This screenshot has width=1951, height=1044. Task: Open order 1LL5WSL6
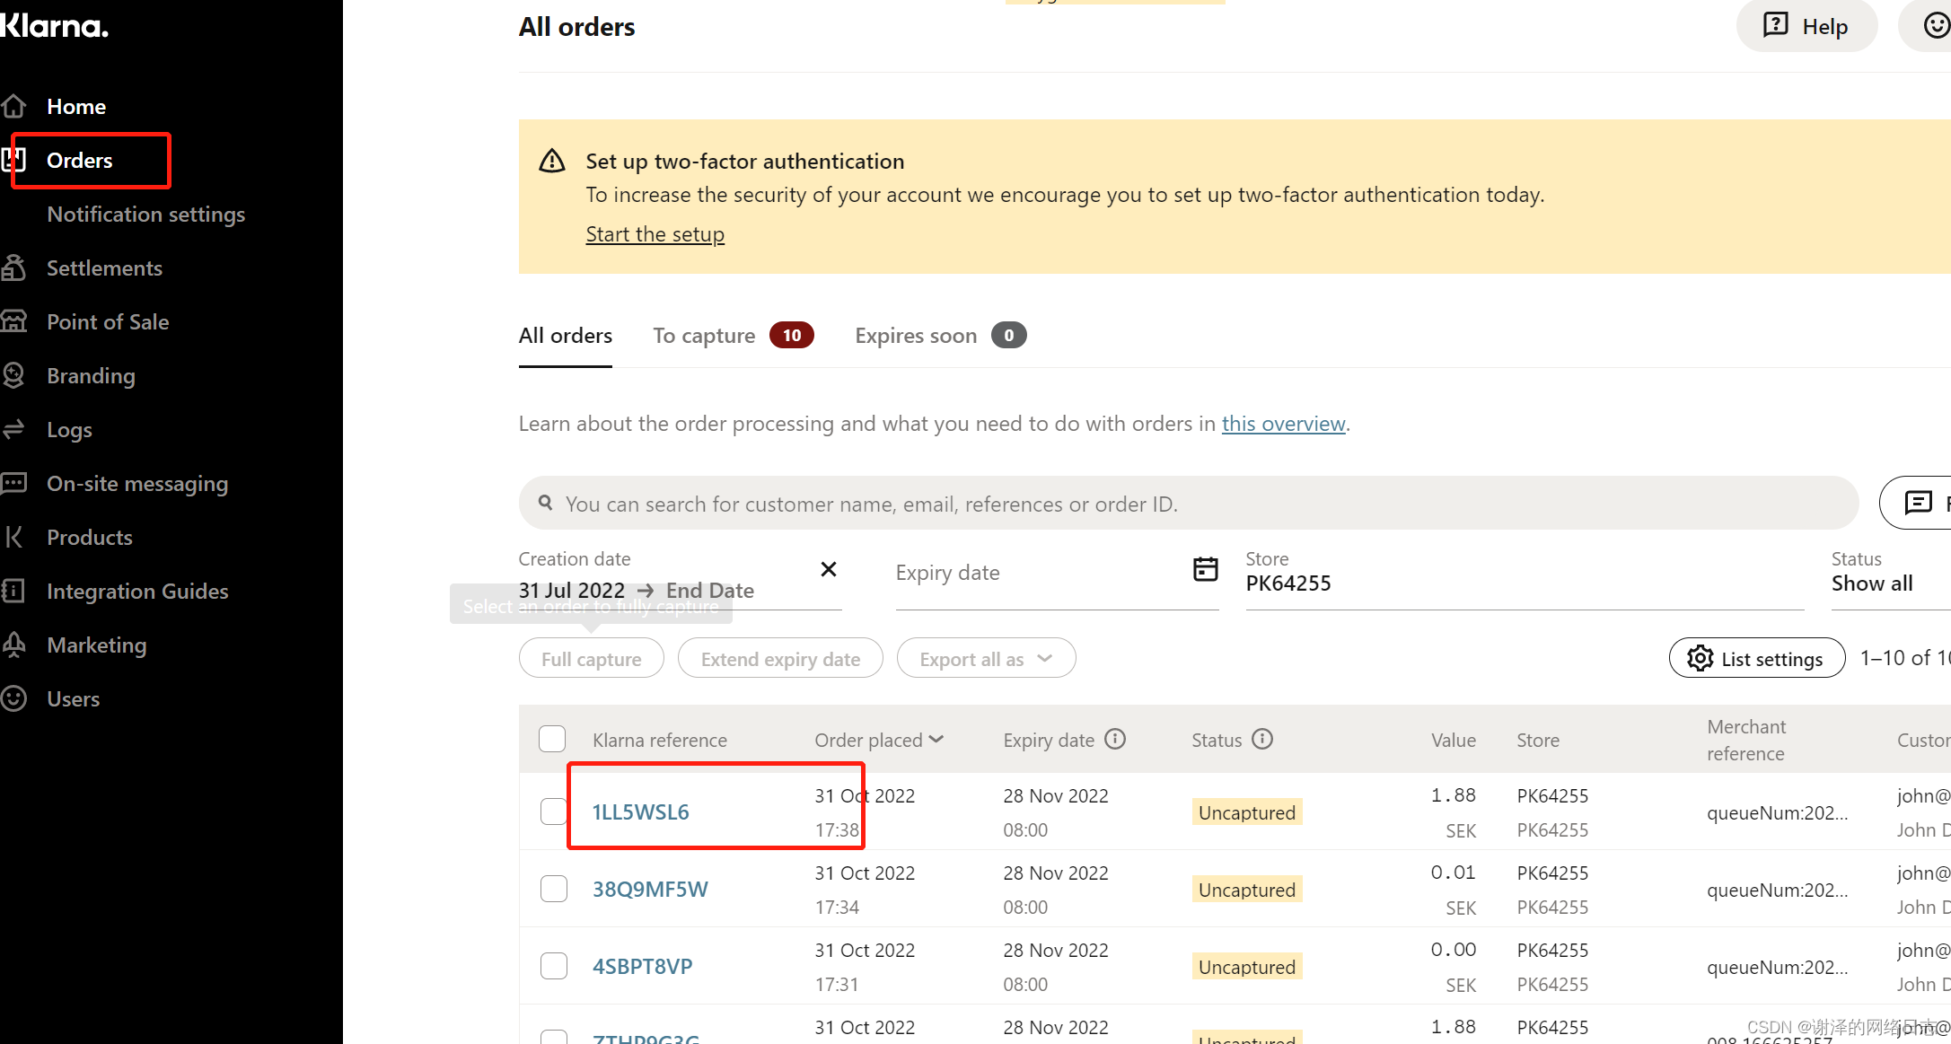point(641,812)
